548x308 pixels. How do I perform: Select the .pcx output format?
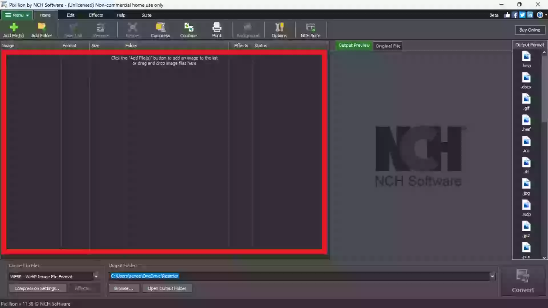click(526, 250)
